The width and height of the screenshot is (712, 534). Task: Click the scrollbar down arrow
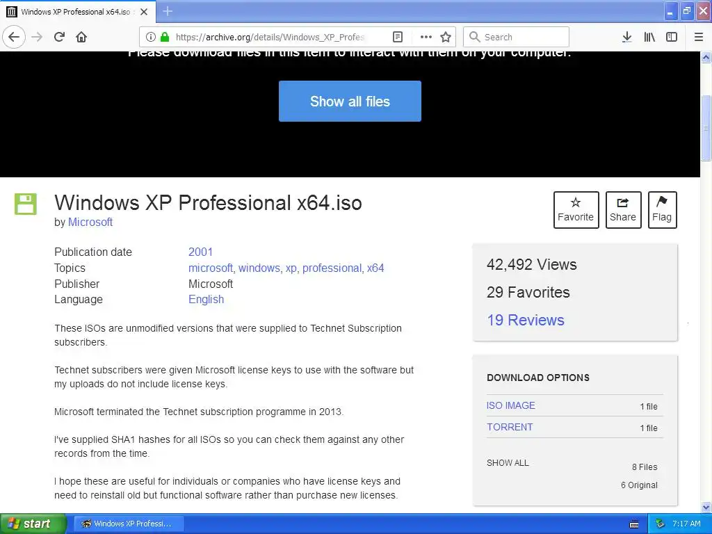(x=706, y=507)
